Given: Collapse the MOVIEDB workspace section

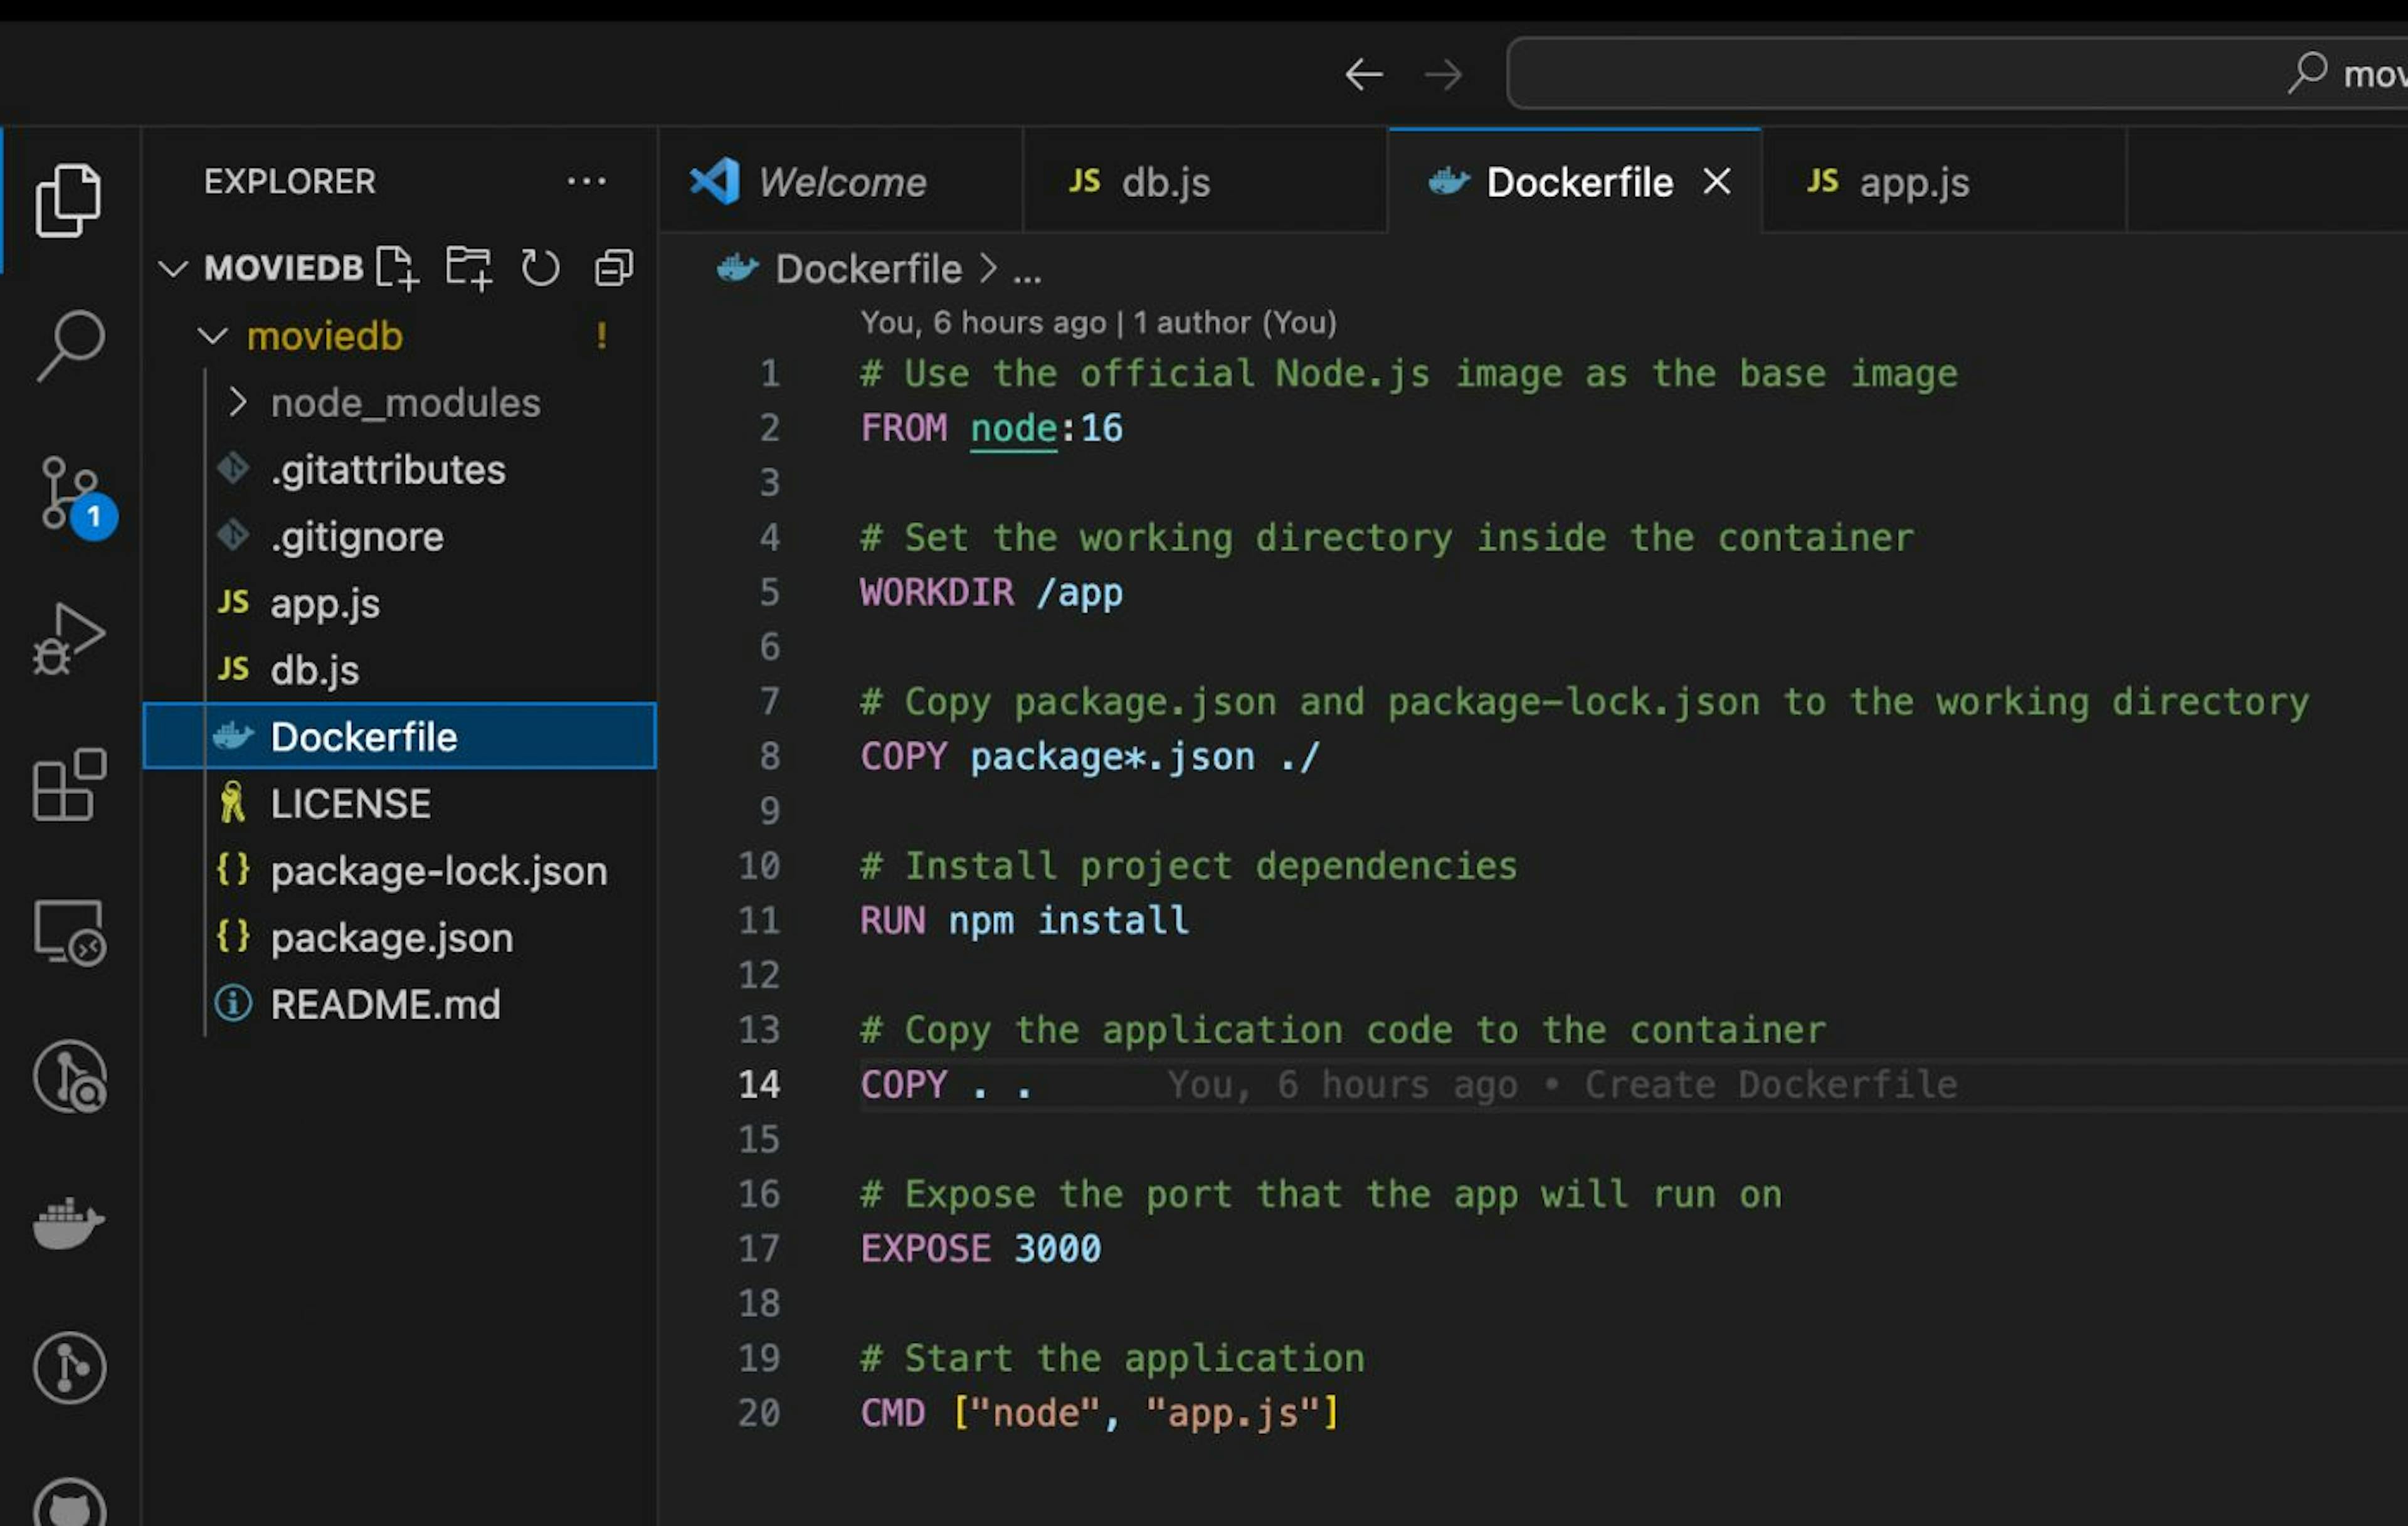Looking at the screenshot, I should click(x=173, y=268).
